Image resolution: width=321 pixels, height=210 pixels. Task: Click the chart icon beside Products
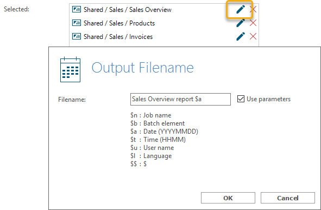(x=77, y=23)
